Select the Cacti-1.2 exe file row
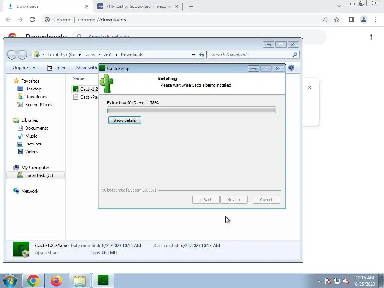Viewport: 384px width, 288px height. (x=85, y=89)
